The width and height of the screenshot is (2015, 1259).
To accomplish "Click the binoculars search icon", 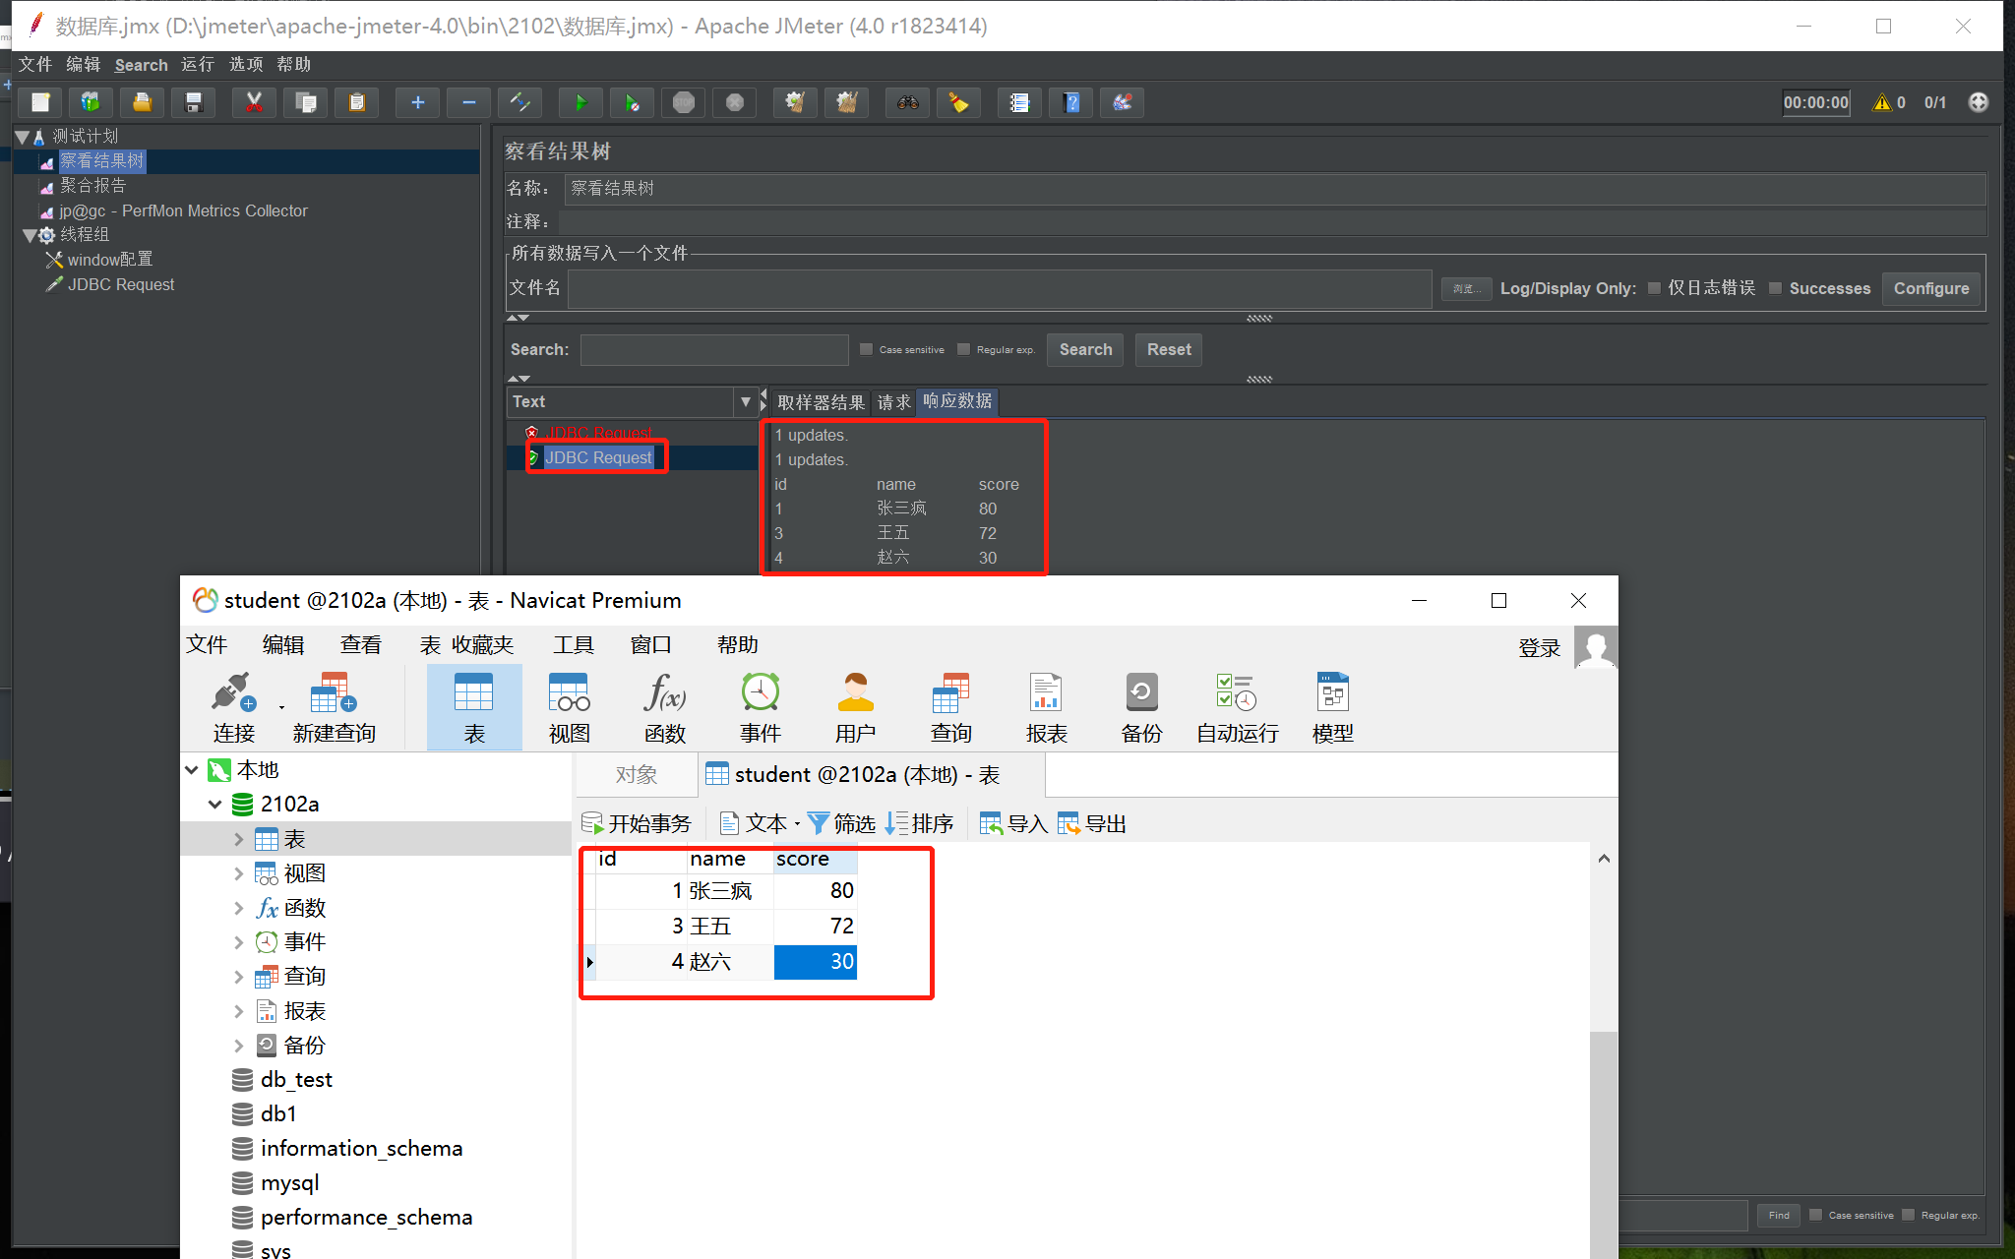I will [x=907, y=102].
